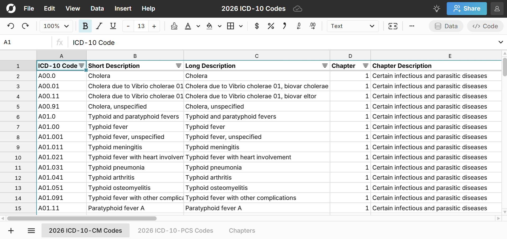The width and height of the screenshot is (507, 239).
Task: Click the Share button
Action: 467,9
